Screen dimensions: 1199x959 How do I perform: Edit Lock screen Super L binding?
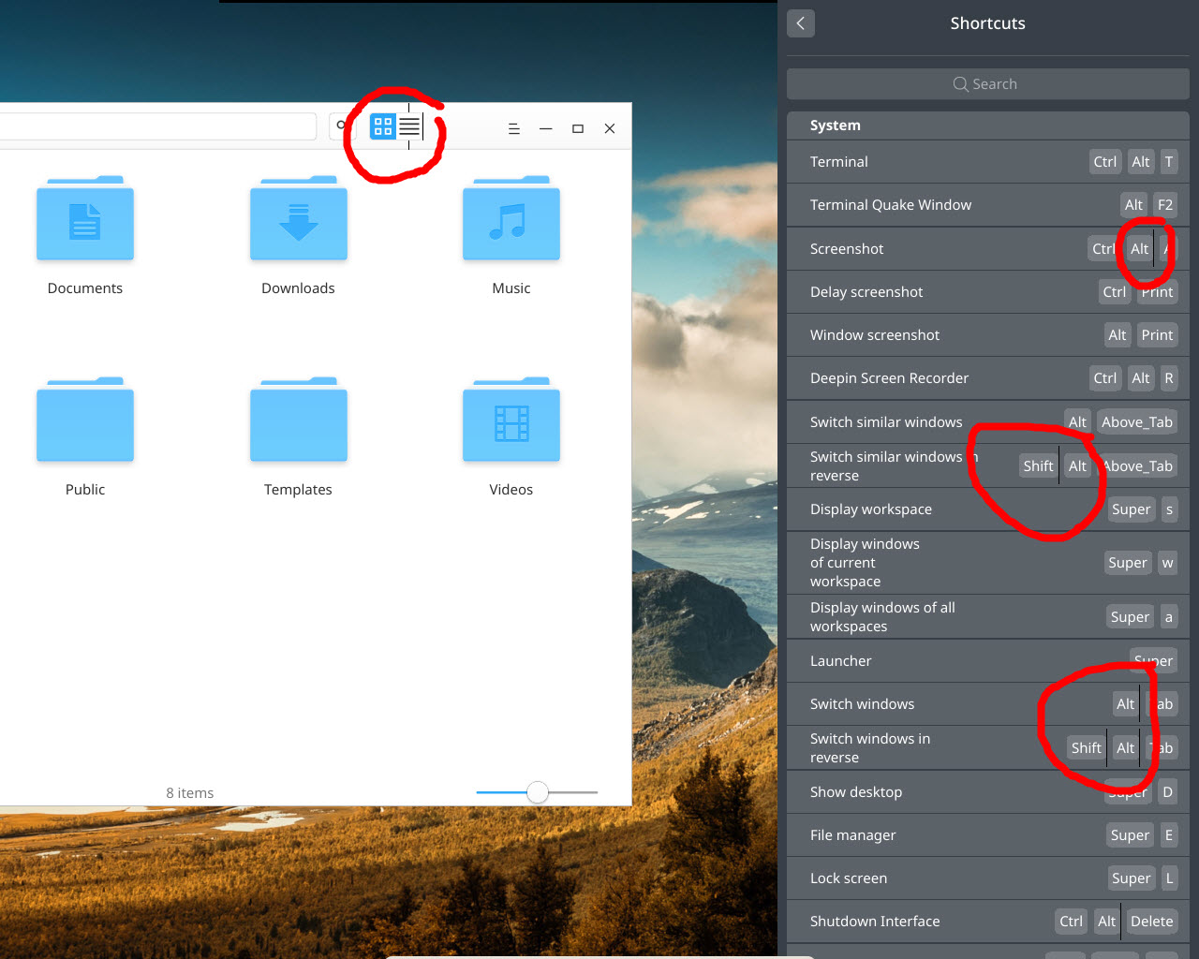point(1143,878)
